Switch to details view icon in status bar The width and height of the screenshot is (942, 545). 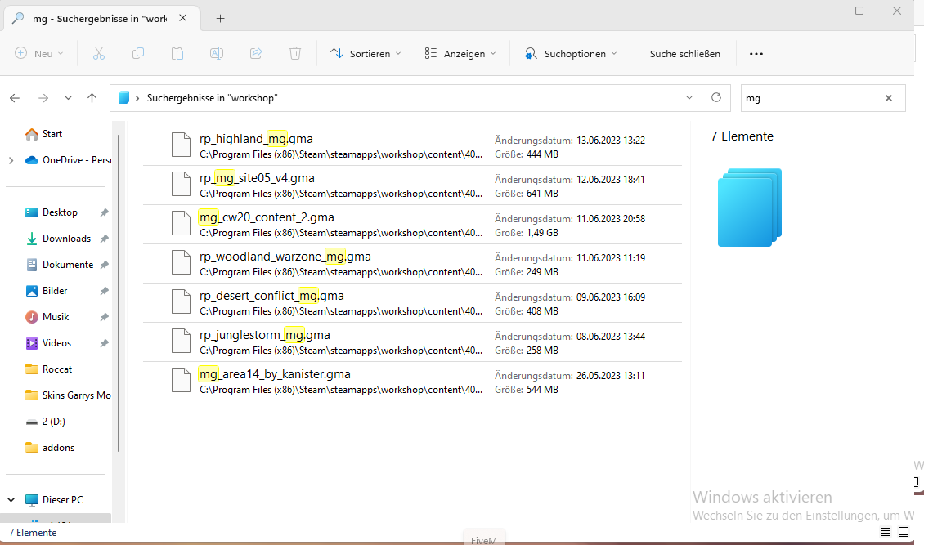886,532
